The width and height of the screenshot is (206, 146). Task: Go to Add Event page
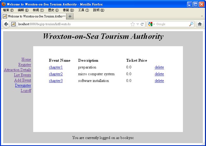[x=23, y=80]
